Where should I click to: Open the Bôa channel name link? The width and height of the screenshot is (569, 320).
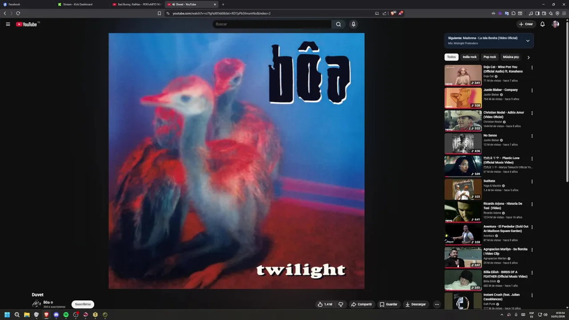pos(47,302)
